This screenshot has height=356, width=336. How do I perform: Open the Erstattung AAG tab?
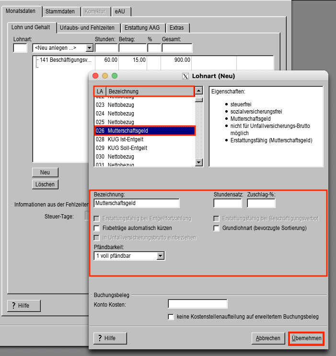coord(143,28)
